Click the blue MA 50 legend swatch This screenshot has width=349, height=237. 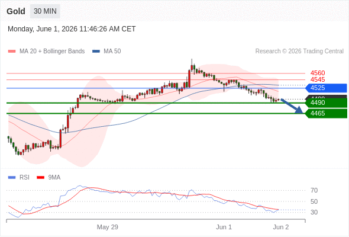tap(96, 52)
